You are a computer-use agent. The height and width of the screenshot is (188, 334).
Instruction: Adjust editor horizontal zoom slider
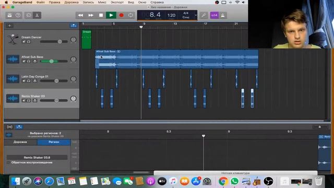[x=320, y=127]
